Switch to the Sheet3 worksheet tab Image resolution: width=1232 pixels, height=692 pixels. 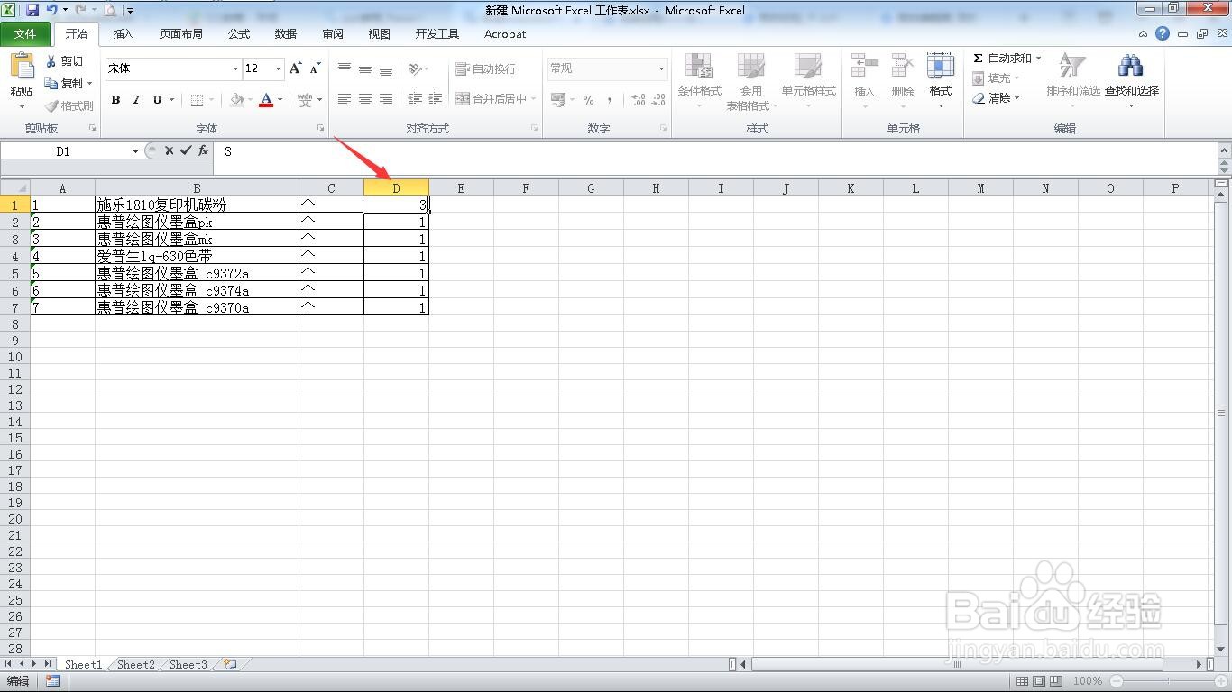[188, 665]
